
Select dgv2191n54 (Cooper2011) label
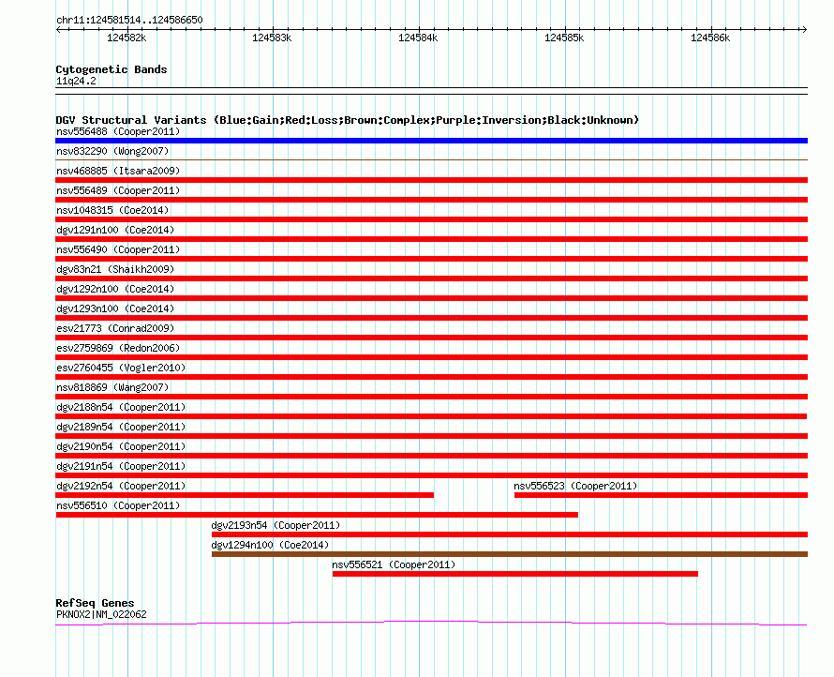pos(121,466)
